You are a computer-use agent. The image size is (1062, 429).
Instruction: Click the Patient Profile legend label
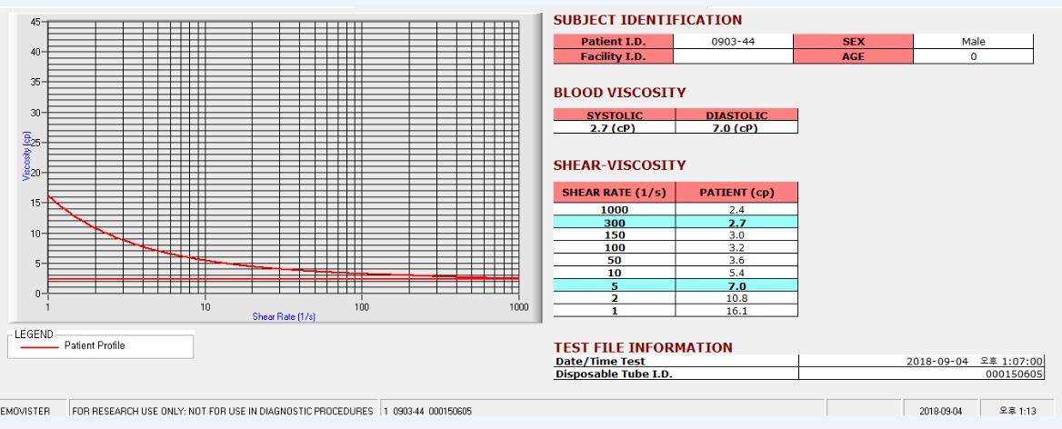[95, 345]
